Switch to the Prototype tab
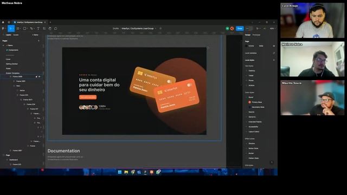Image resolution: width=347 pixels, height=195 pixels. [256, 35]
